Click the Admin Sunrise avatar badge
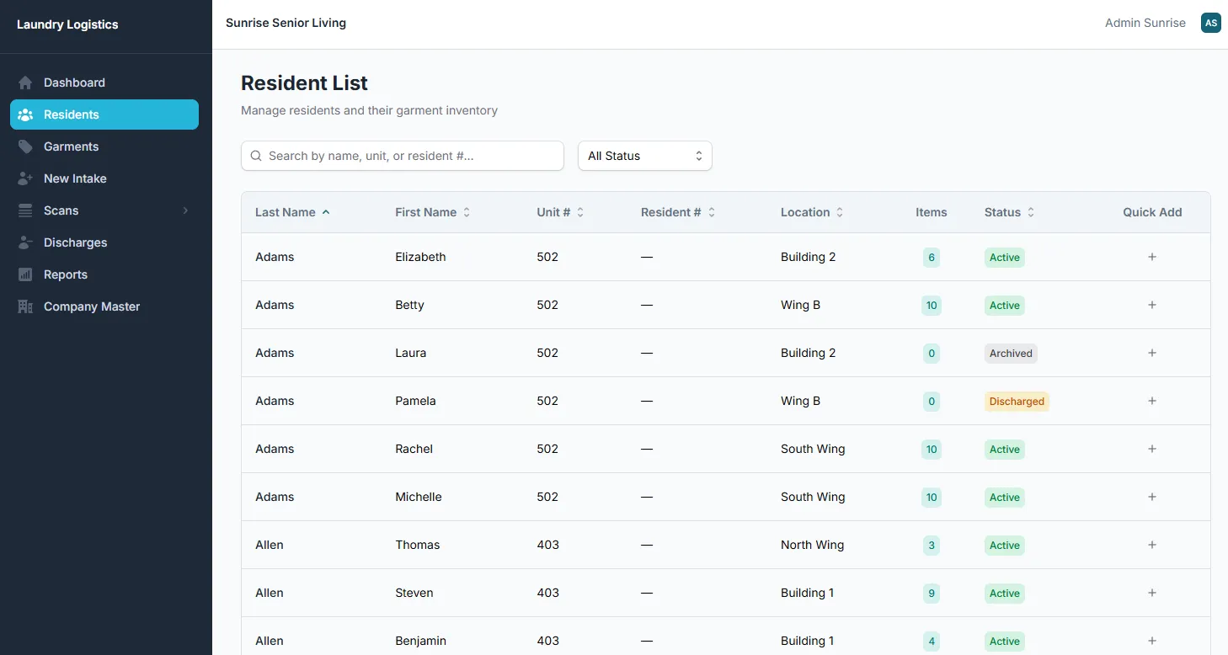The height and width of the screenshot is (655, 1228). tap(1211, 23)
